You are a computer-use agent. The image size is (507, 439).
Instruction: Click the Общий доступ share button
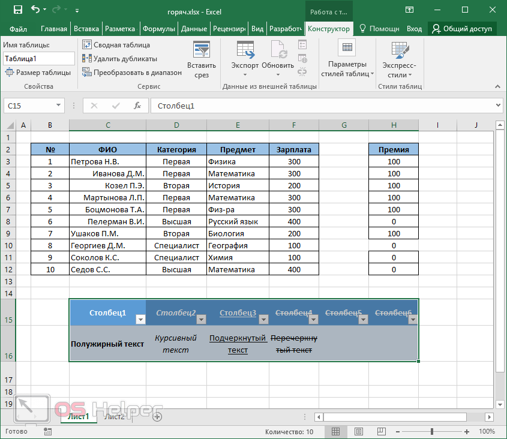[x=462, y=29]
